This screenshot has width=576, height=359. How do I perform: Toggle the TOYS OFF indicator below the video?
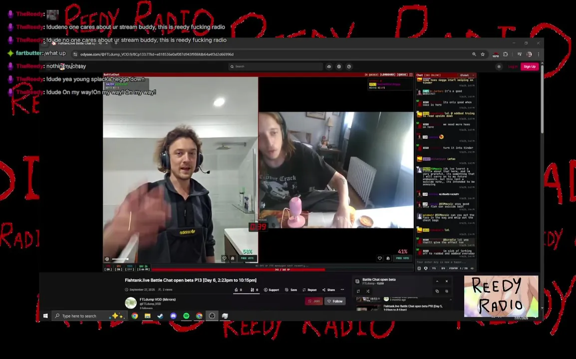(129, 268)
